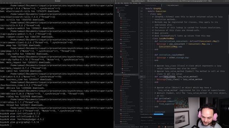
Task: Click 'Gem: ruby-kafka has 13082362 downloads' line
Action: click(x=24, y=54)
